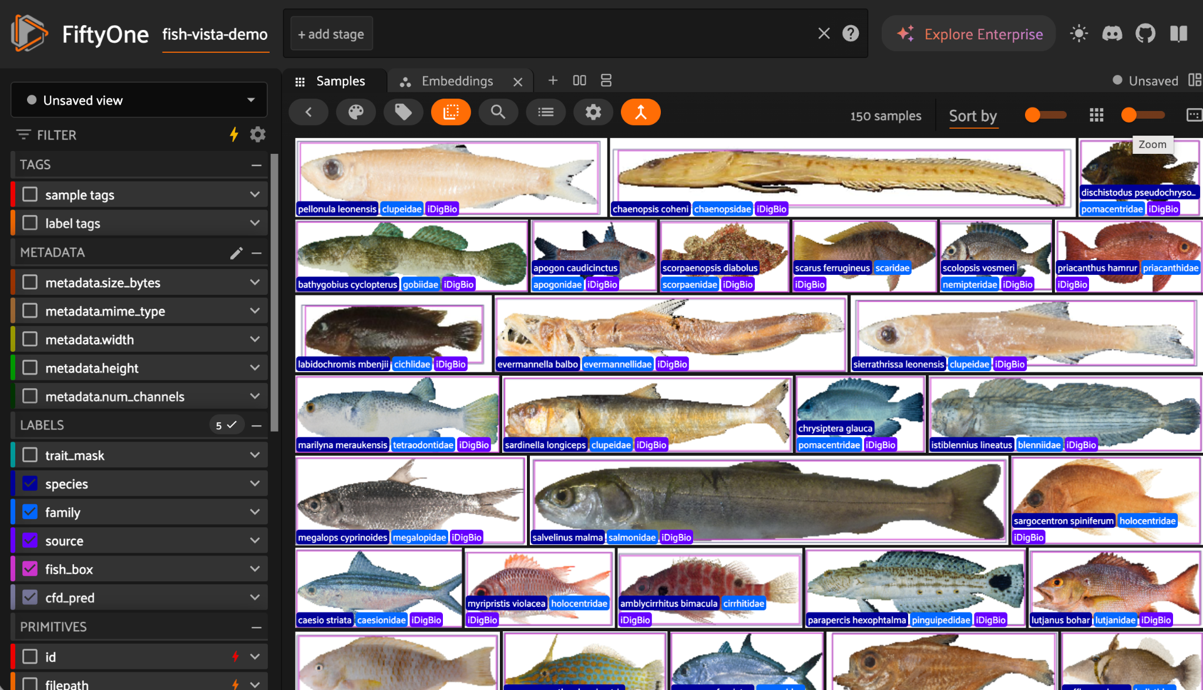1203x690 pixels.
Task: Close the Embeddings tab
Action: (518, 82)
